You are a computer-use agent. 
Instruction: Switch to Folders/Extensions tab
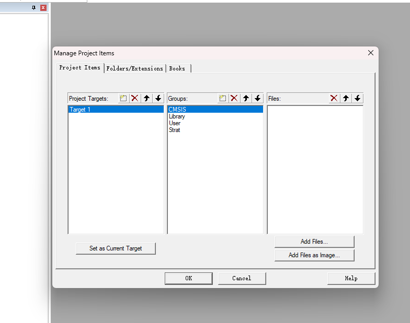(x=134, y=68)
